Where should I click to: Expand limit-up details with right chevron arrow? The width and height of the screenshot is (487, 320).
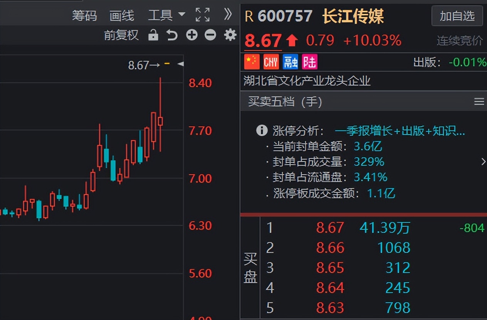[483, 162]
